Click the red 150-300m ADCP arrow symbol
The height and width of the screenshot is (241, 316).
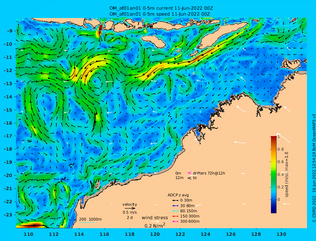[x=175, y=216]
